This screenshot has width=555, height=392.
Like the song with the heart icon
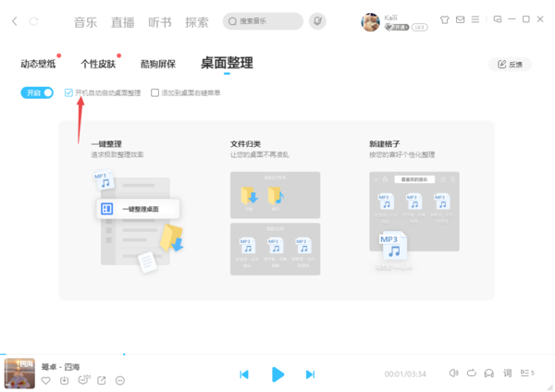click(x=46, y=381)
